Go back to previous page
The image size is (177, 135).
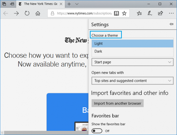(6, 13)
